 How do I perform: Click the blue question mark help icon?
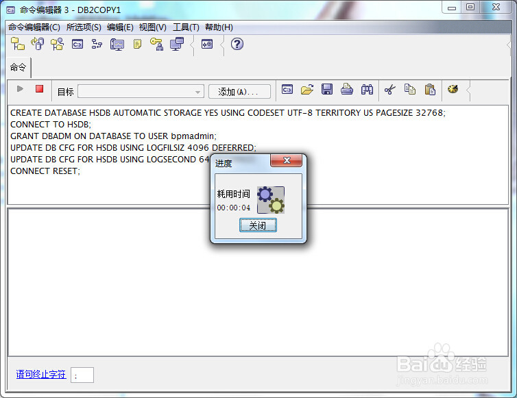[x=237, y=44]
